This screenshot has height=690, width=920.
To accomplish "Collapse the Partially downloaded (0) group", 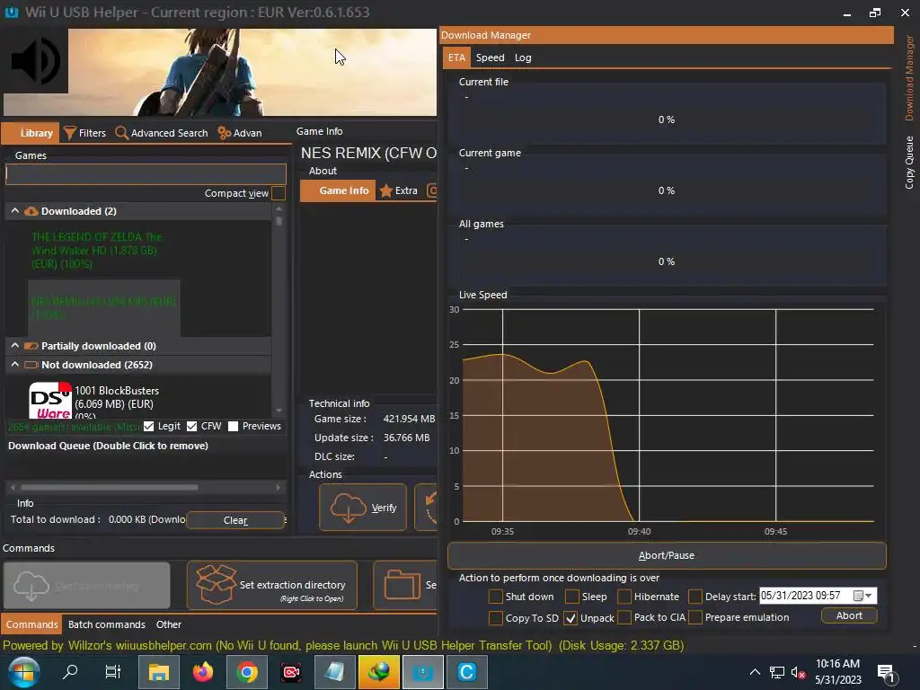I will [14, 346].
